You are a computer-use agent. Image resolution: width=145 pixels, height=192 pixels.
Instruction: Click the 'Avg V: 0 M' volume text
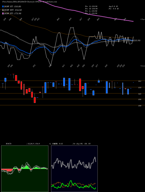pyautogui.click(x=113, y=6)
